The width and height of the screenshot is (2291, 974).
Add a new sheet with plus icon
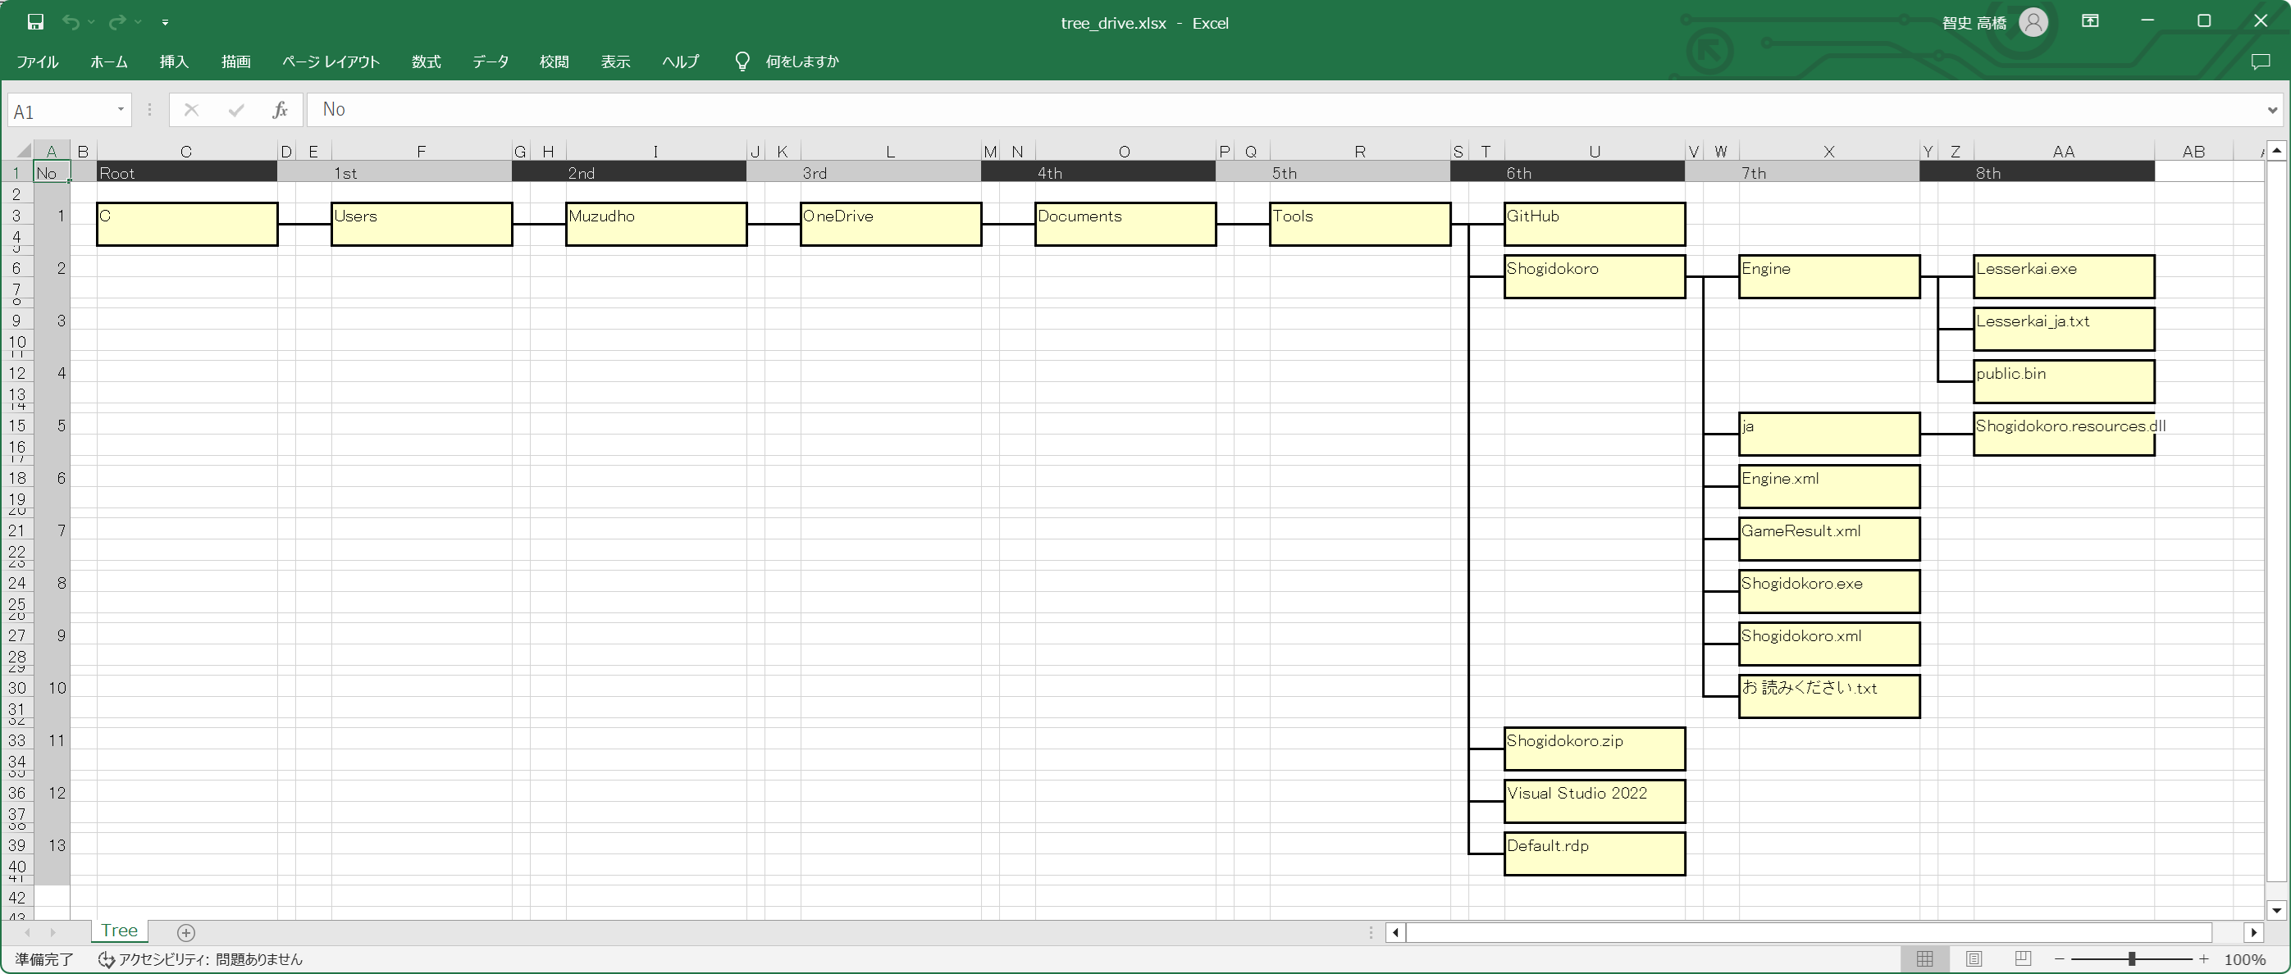[186, 932]
